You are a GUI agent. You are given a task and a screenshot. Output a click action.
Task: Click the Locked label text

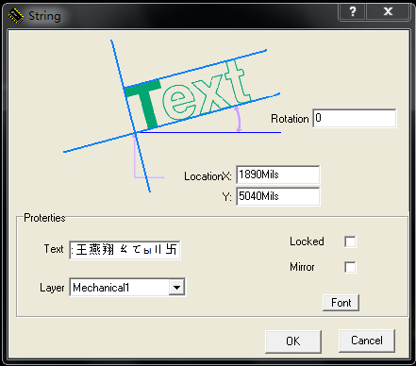[x=307, y=241]
